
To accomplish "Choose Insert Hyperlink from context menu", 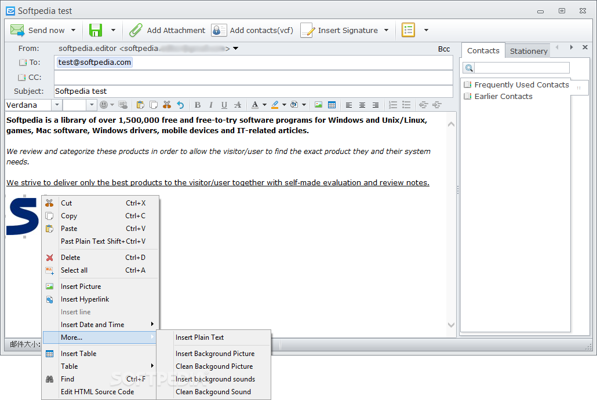I will point(100,299).
